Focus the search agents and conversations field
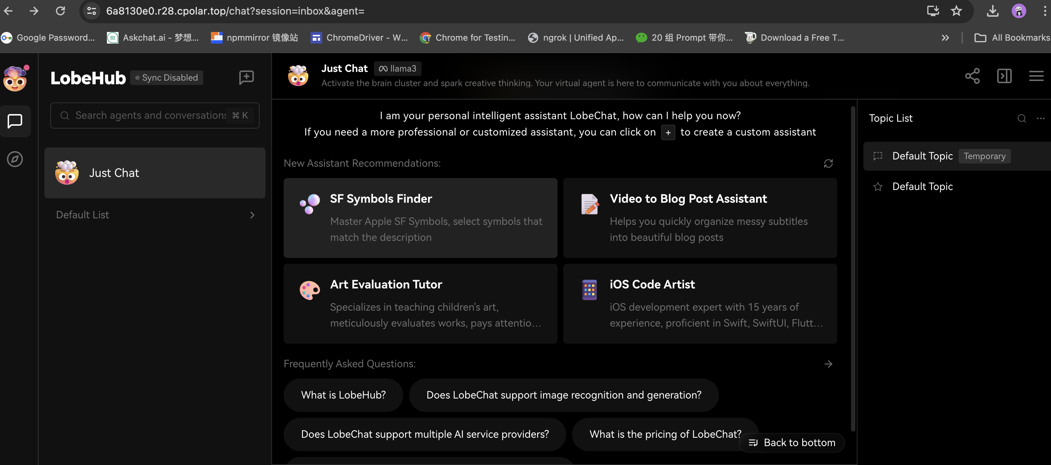The height and width of the screenshot is (465, 1051). coord(155,115)
